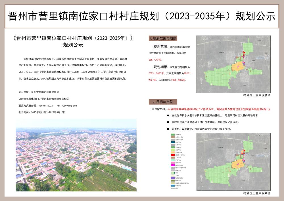The height and width of the screenshot is (201, 284).
Task: Click the line '公示时间:2025年4月18日-2025年5月17日'
Action: click(x=42, y=112)
